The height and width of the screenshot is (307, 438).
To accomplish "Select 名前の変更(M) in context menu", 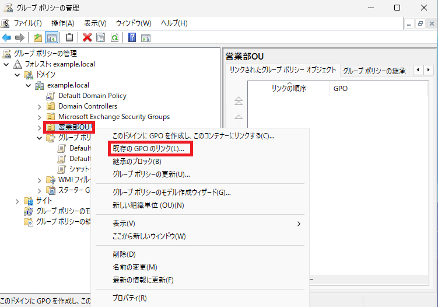I will click(200, 267).
